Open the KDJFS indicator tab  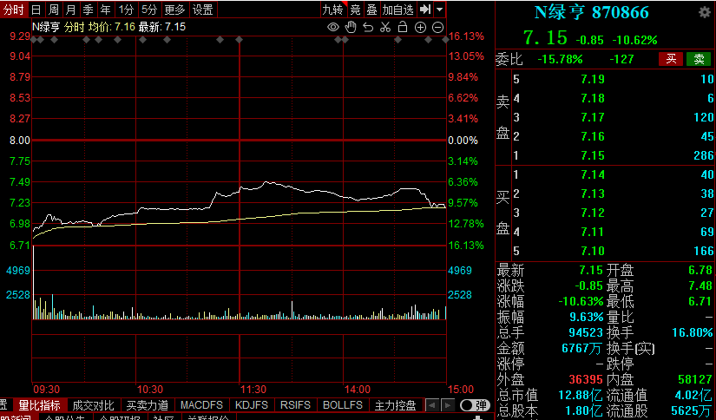252,405
